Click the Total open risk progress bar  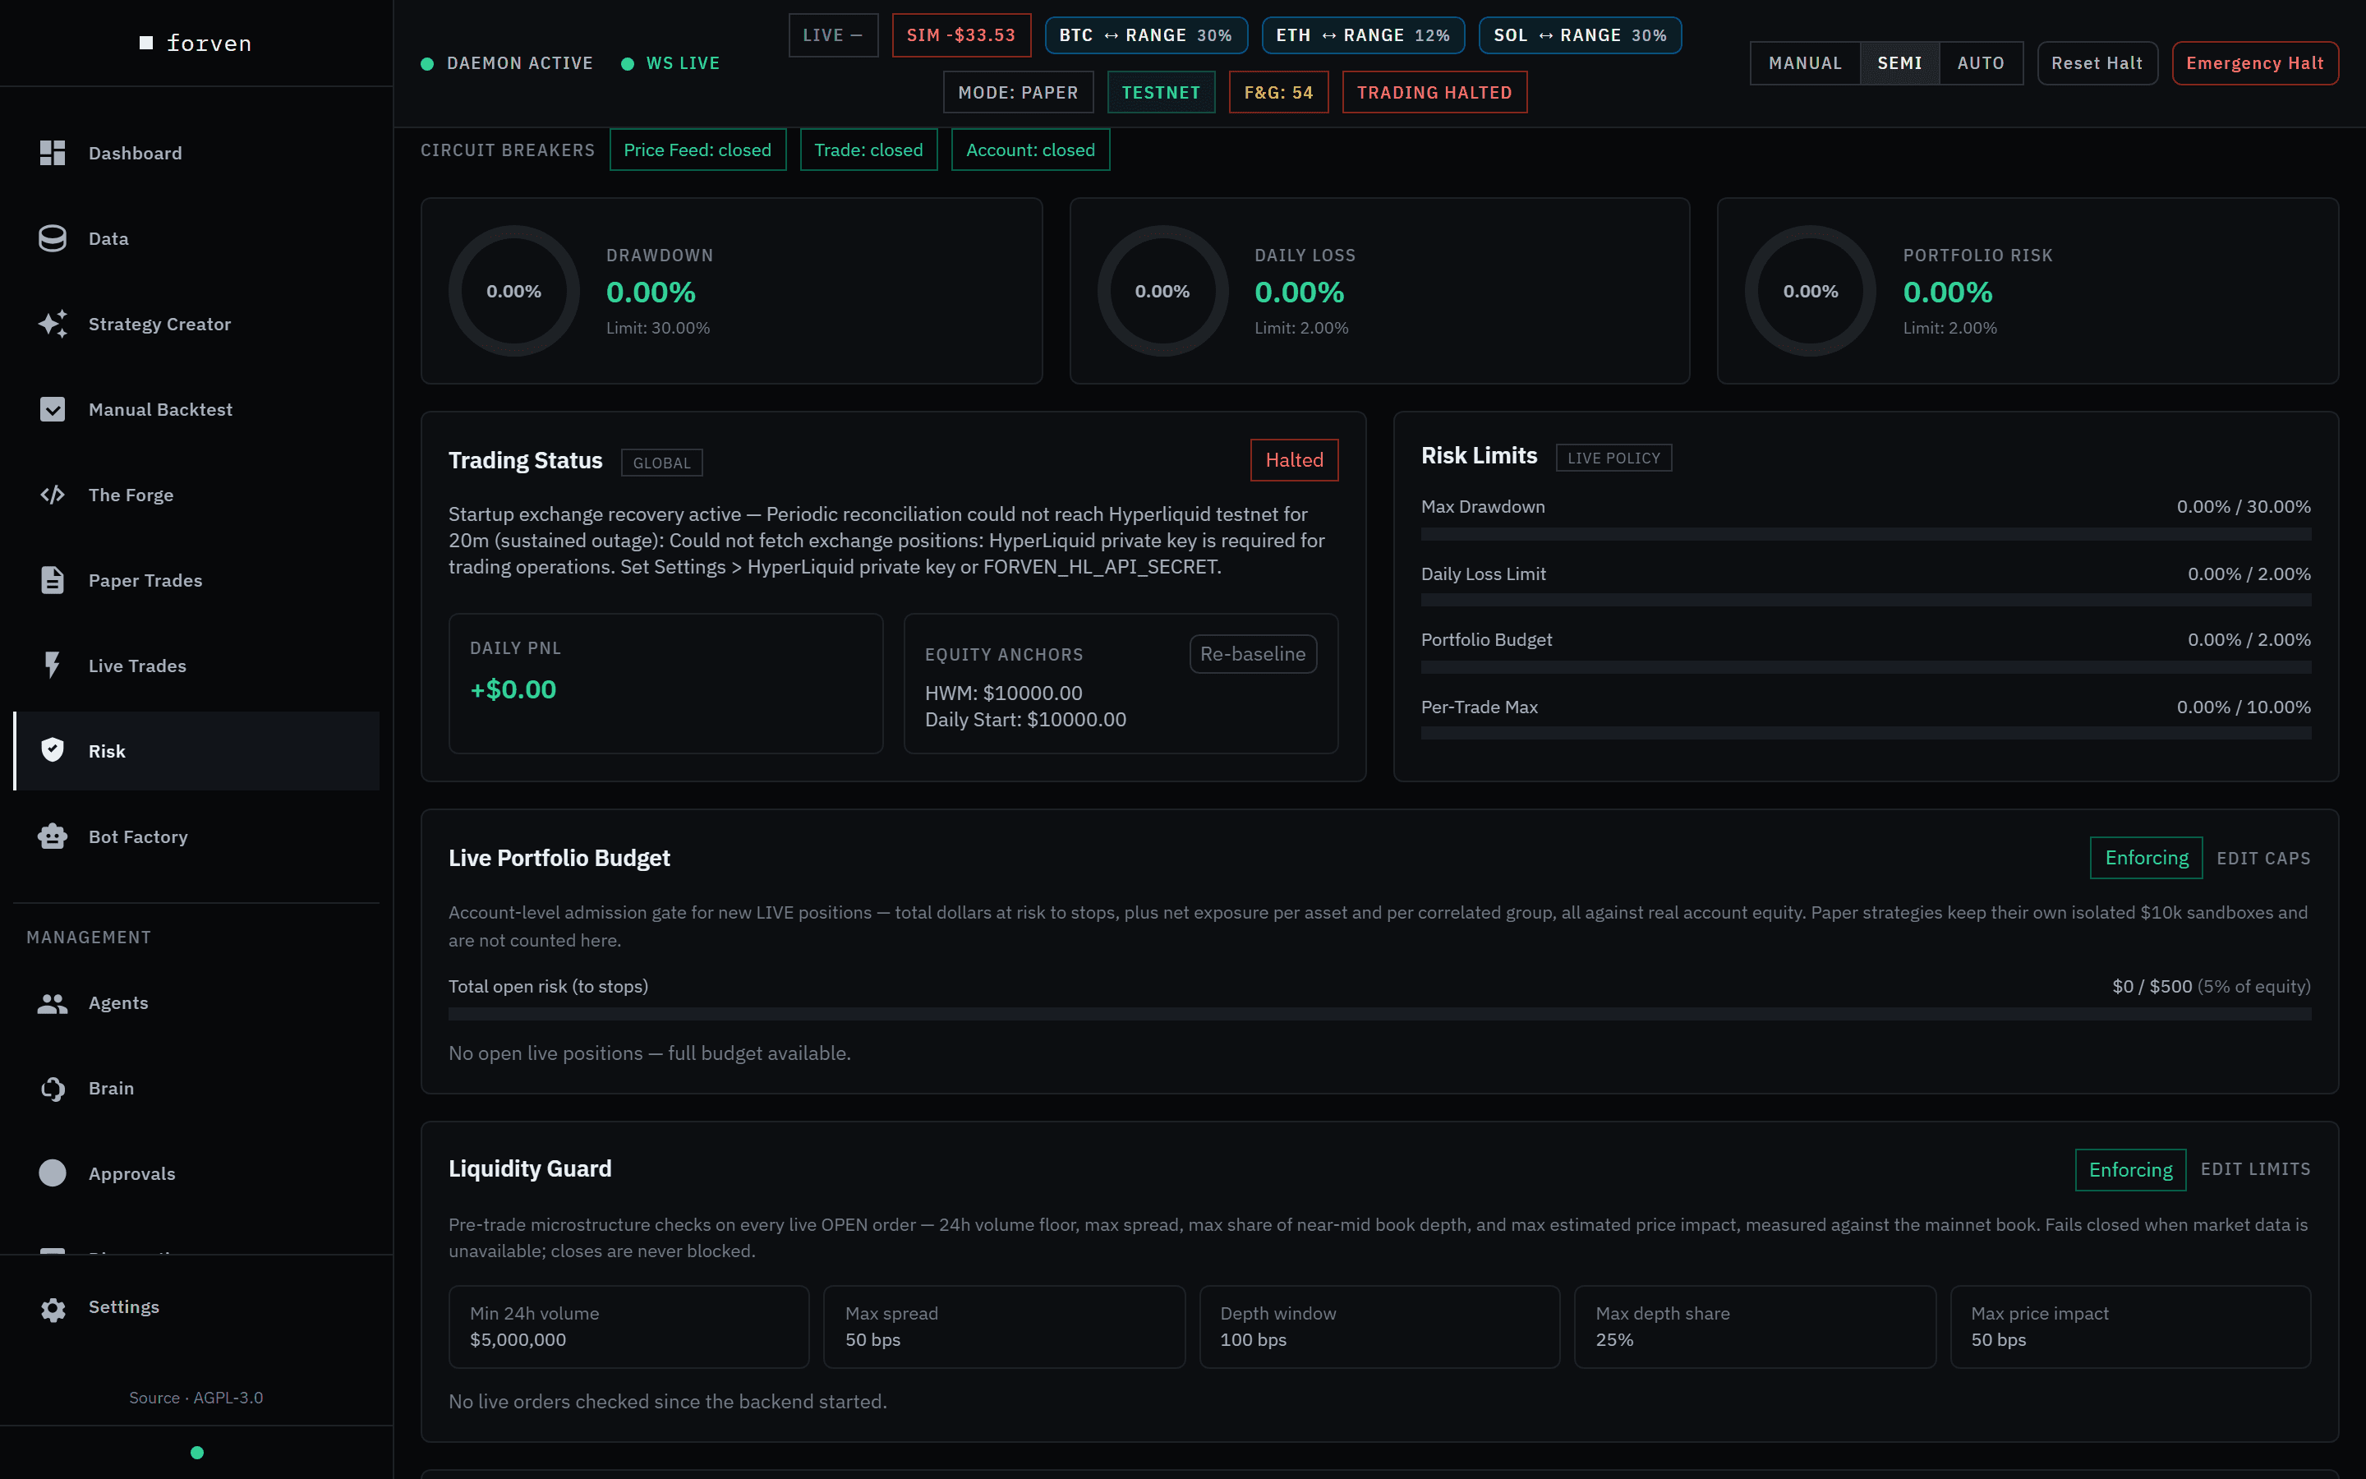click(1379, 1015)
